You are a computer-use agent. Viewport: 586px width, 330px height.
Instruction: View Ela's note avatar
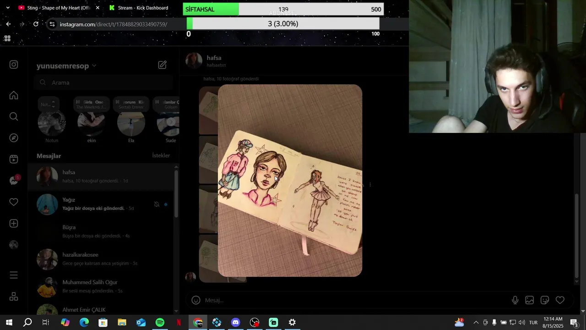pos(131,122)
